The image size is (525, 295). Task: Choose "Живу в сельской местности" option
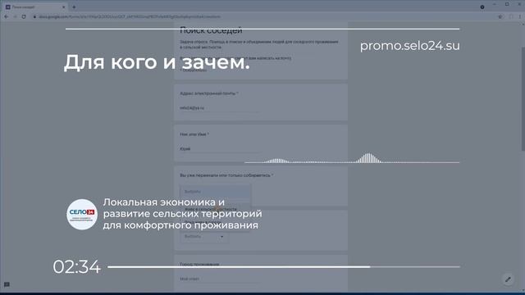(215, 209)
